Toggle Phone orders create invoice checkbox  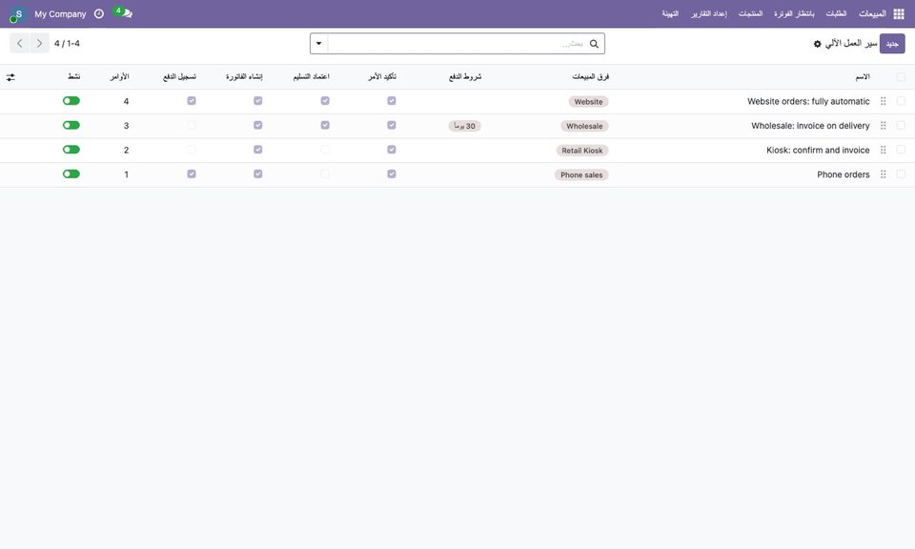coord(258,174)
